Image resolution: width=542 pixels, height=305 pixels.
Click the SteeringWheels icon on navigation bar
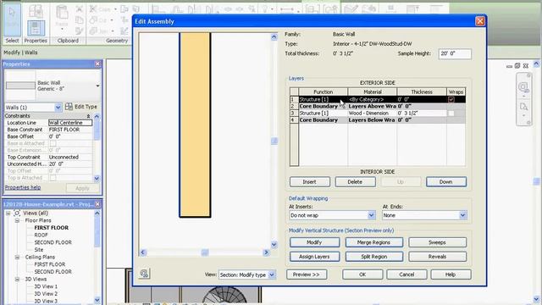(523, 86)
